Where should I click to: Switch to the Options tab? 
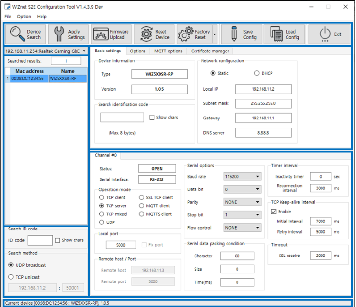[x=137, y=51]
